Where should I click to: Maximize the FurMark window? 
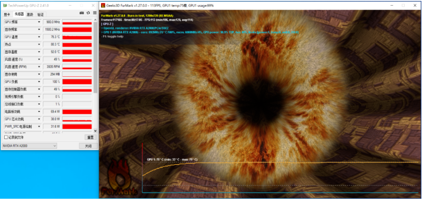pyautogui.click(x=403, y=5)
